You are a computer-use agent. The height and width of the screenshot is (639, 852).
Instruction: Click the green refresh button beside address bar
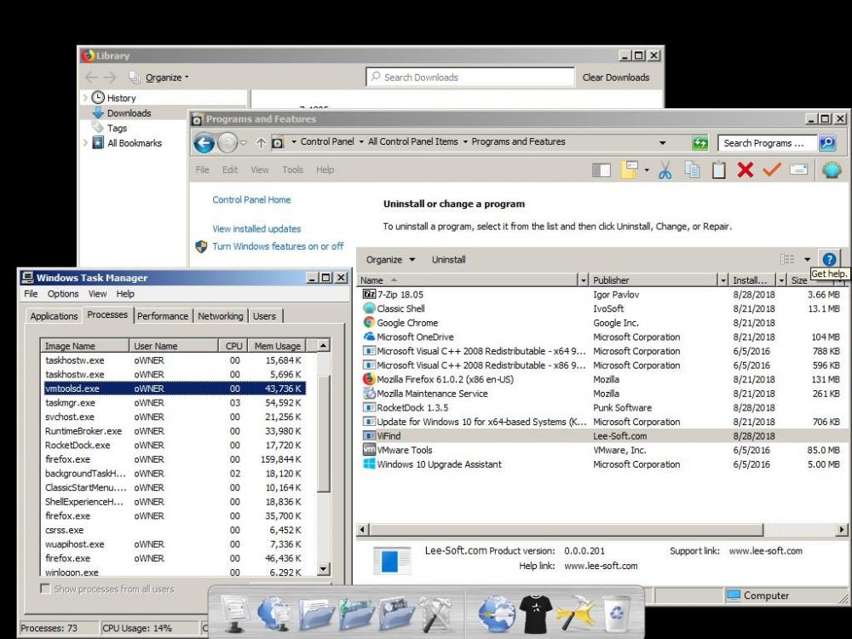click(701, 143)
